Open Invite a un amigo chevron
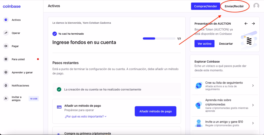This screenshot has height=135, width=264. tap(253, 123)
